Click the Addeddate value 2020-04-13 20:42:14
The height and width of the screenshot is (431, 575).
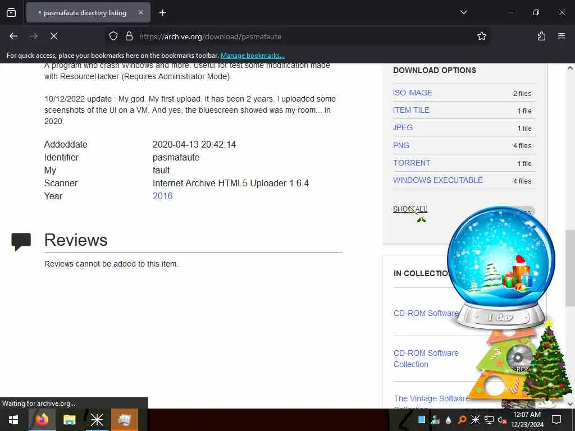[x=194, y=144]
